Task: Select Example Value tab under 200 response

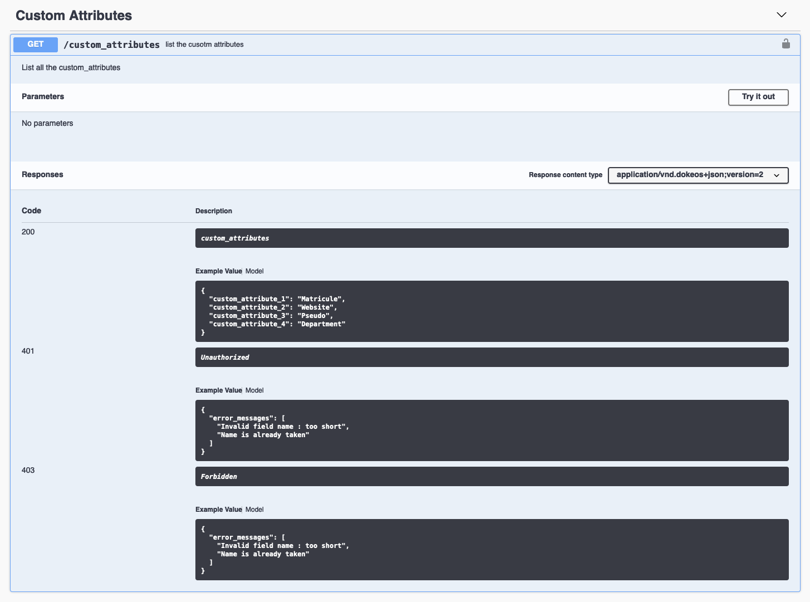Action: coord(218,271)
